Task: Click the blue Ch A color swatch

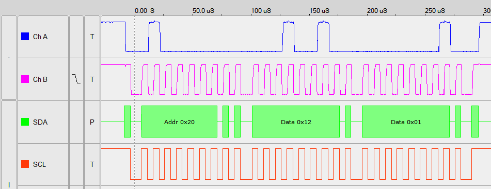Action: [25, 37]
